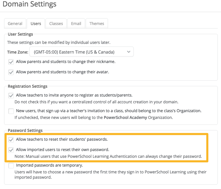This screenshot has width=221, height=189.
Task: Uncheck allow changing avatar checkbox
Action: coord(11,72)
